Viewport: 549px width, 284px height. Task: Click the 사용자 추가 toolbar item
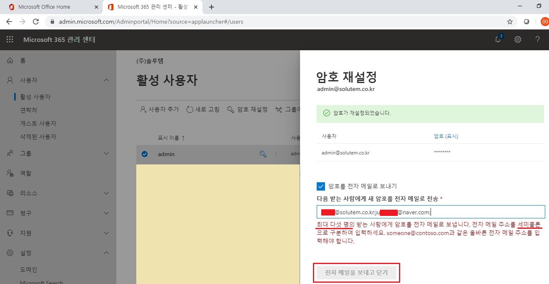click(160, 109)
